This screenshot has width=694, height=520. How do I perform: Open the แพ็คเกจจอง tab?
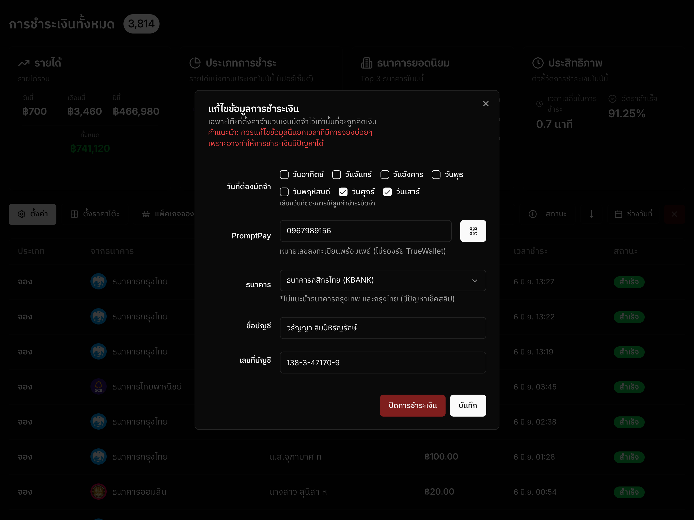click(168, 214)
